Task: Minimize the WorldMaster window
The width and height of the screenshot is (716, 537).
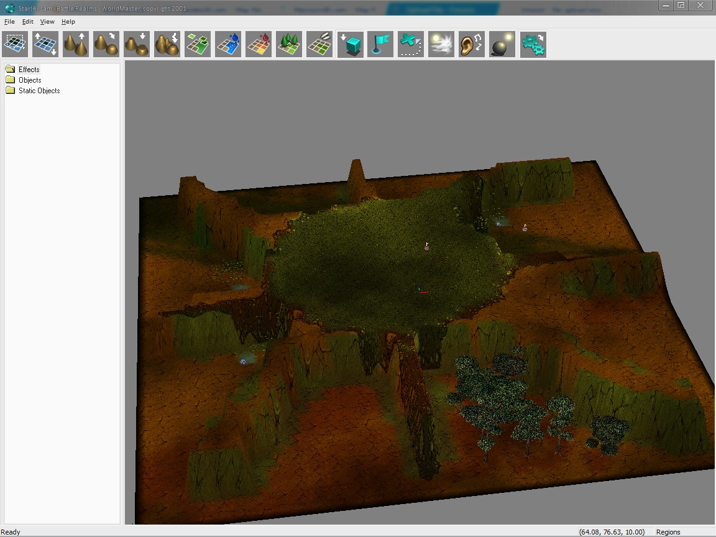Action: tap(666, 6)
